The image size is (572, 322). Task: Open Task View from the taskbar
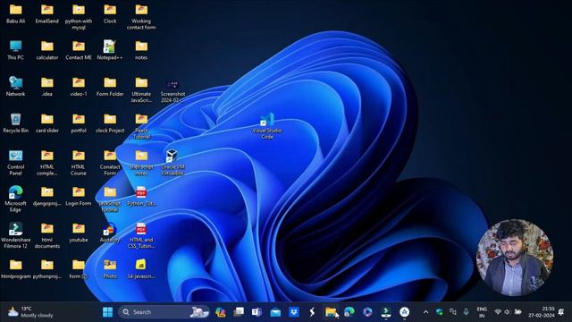(239, 312)
